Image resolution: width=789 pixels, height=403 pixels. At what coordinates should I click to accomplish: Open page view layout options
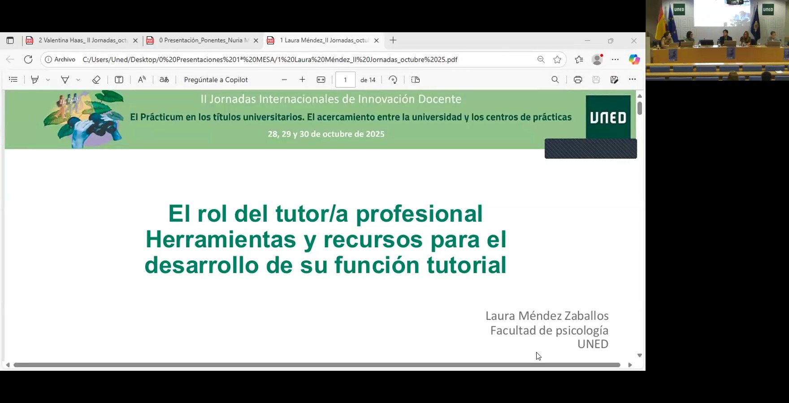415,79
